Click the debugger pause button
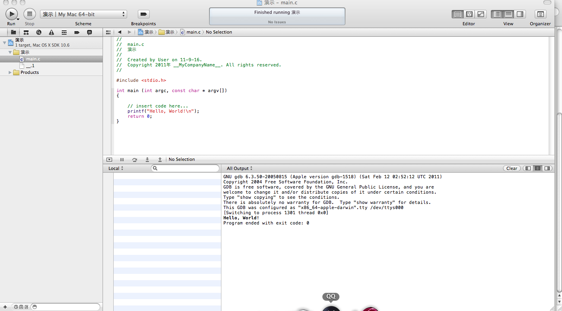The height and width of the screenshot is (311, 562). coord(122,160)
